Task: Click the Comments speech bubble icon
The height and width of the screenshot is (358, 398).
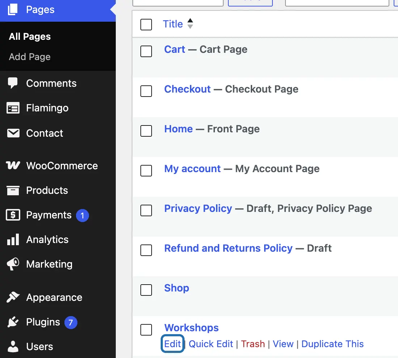Action: pyautogui.click(x=13, y=83)
